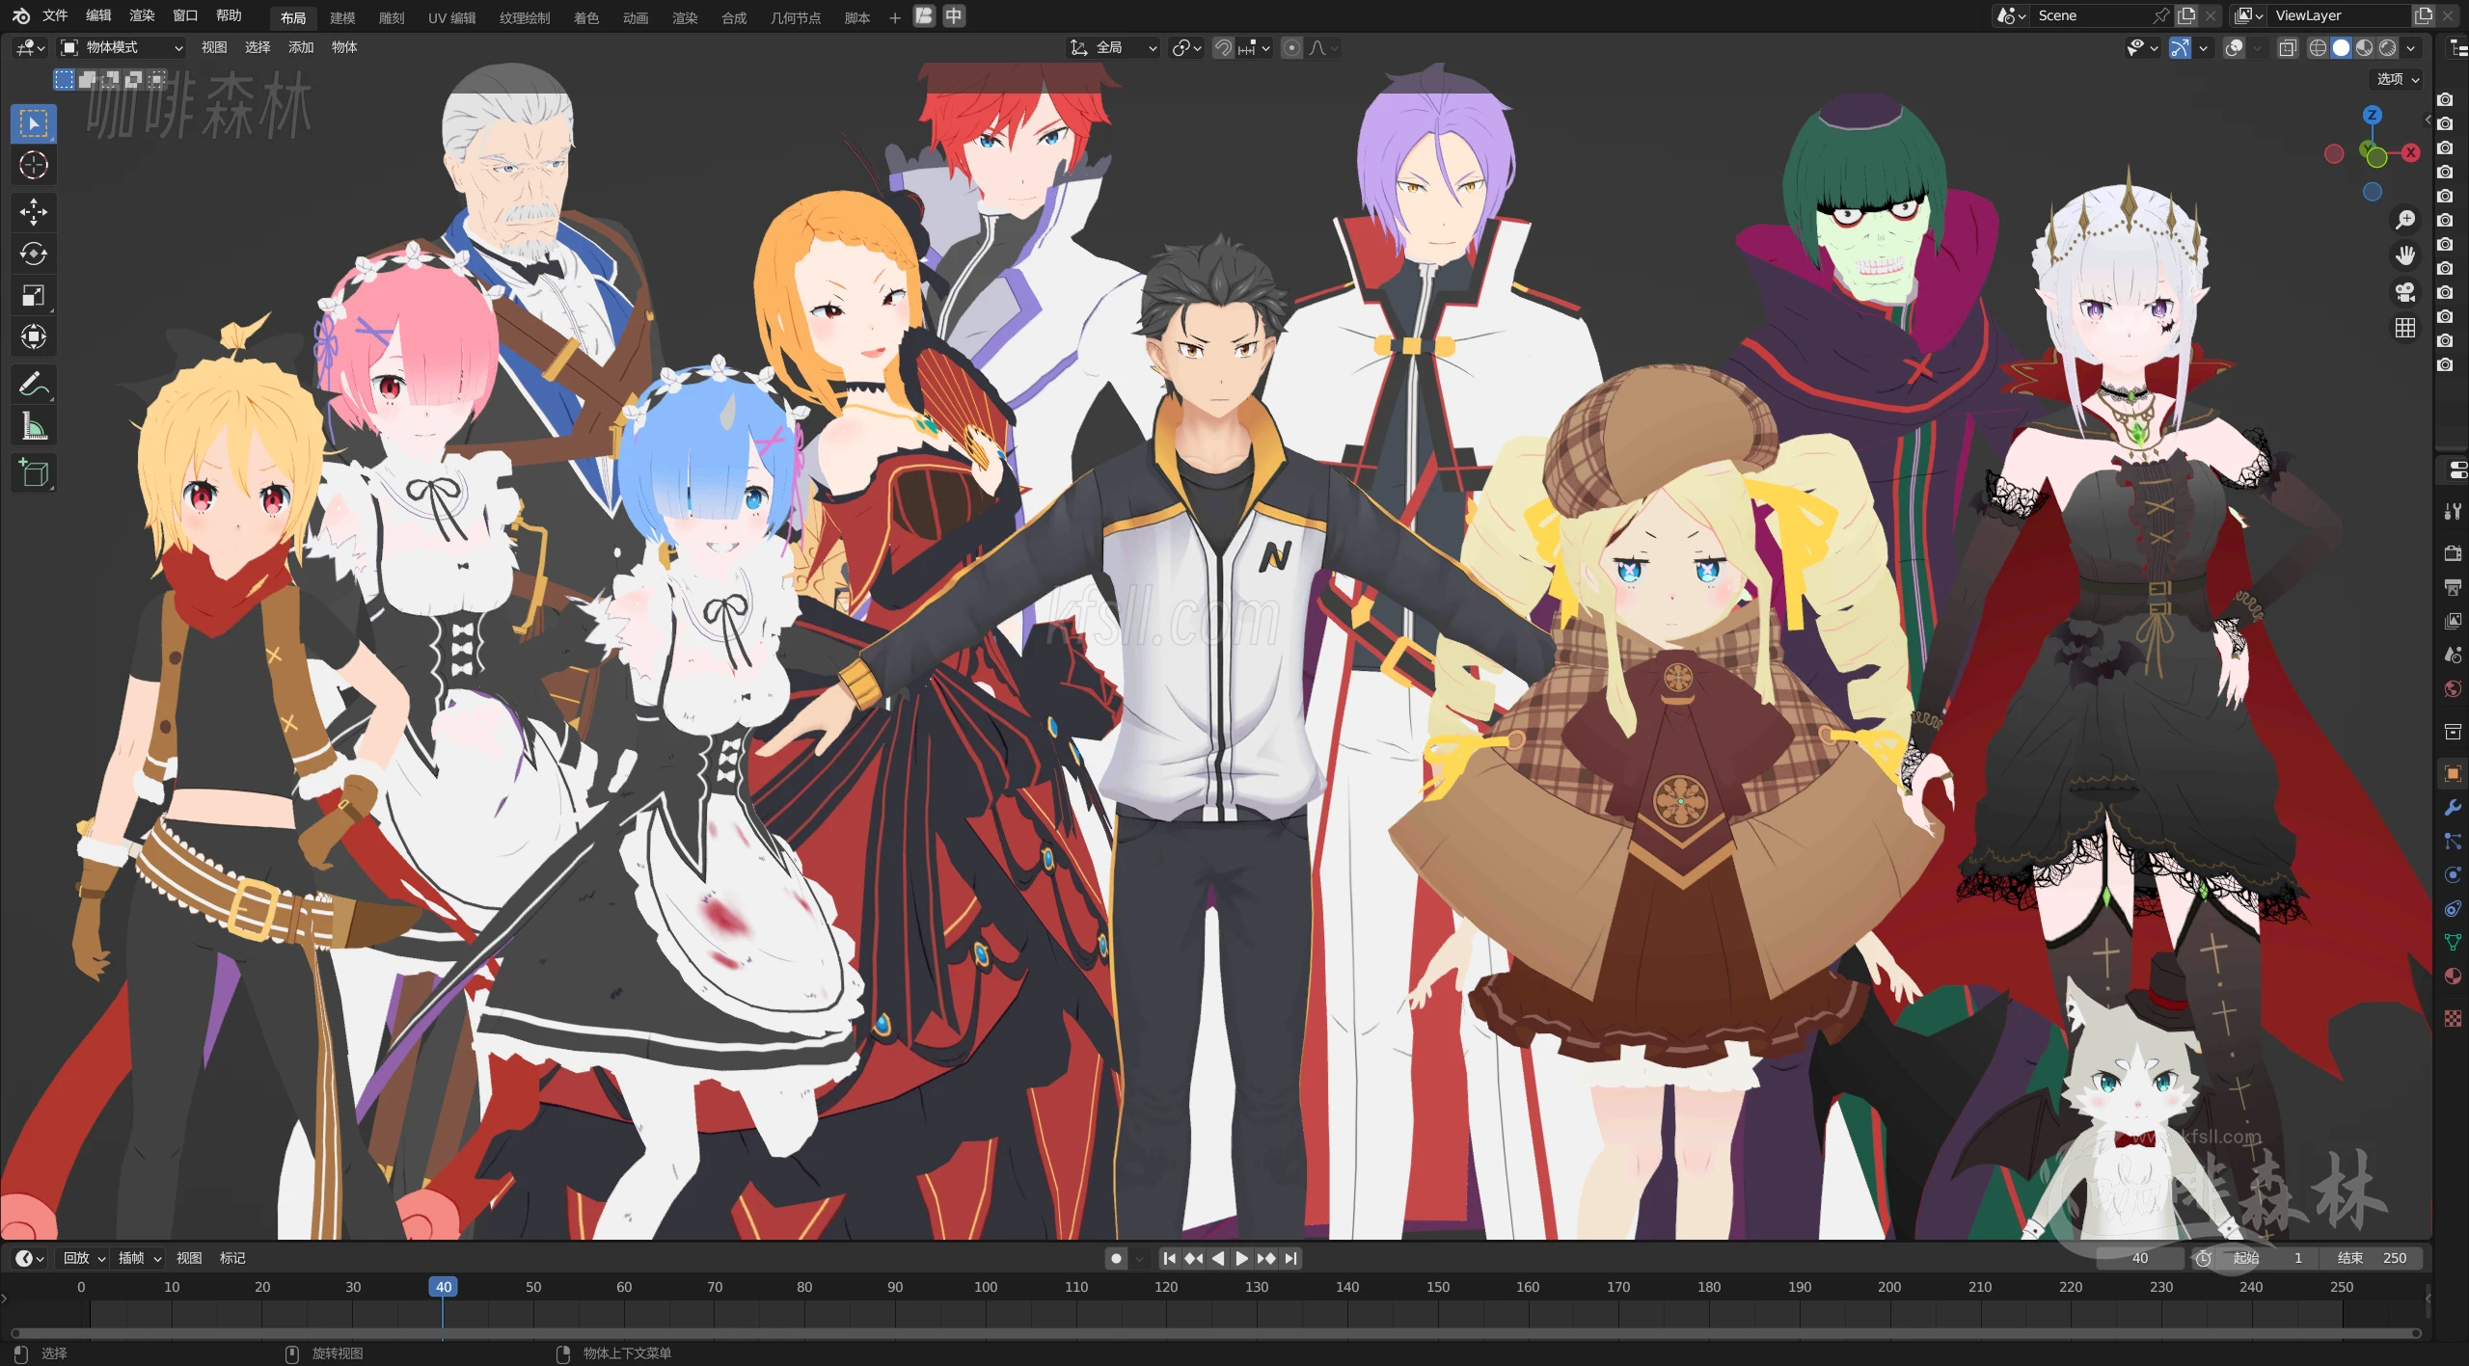Select the Move tool in the toolbar
This screenshot has height=1366, width=2469.
(x=34, y=212)
